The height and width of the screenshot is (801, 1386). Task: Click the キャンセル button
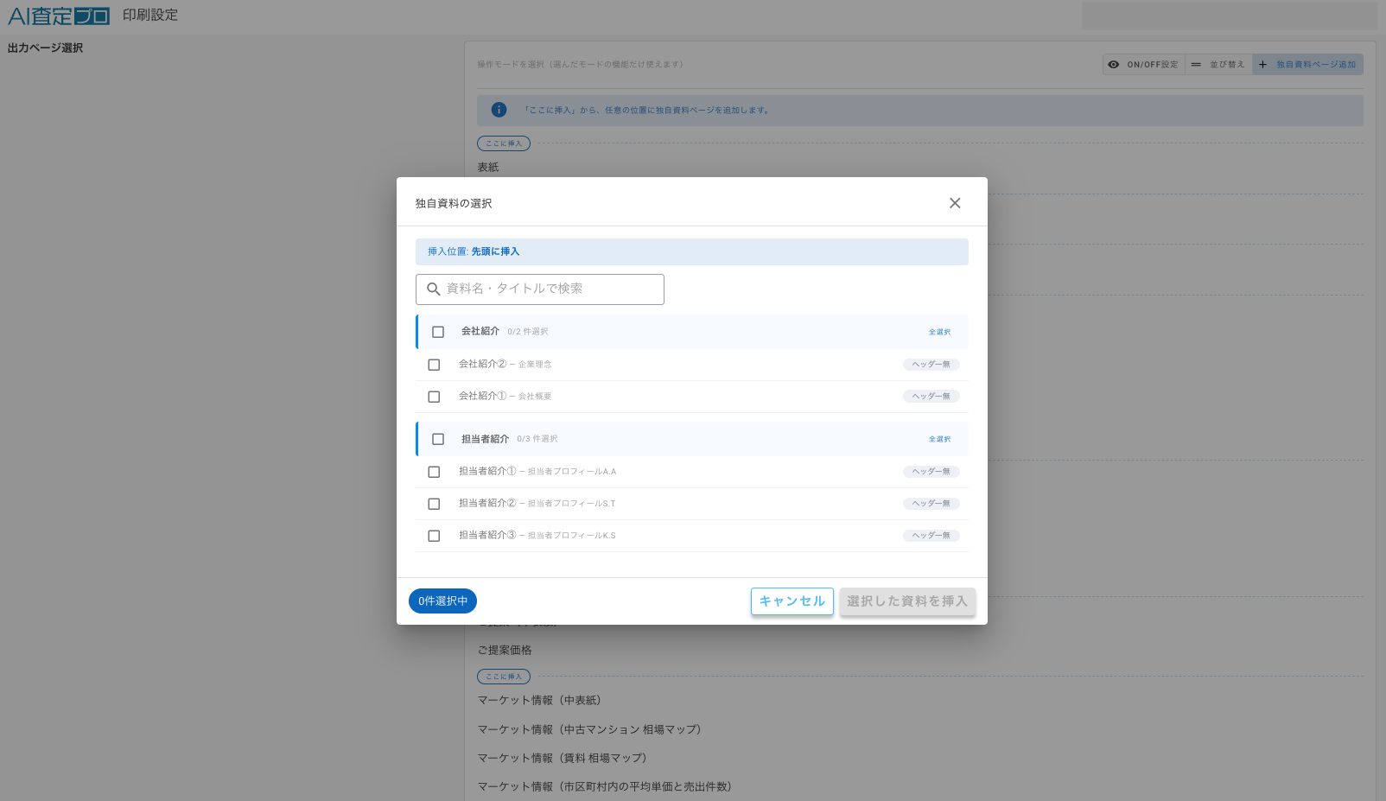tap(792, 601)
